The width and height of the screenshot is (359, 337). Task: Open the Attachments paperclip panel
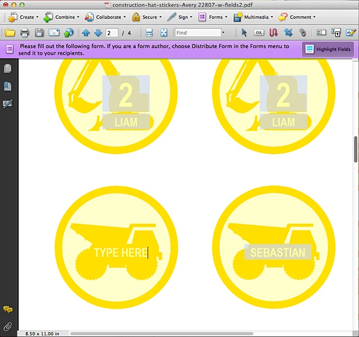(x=7, y=327)
